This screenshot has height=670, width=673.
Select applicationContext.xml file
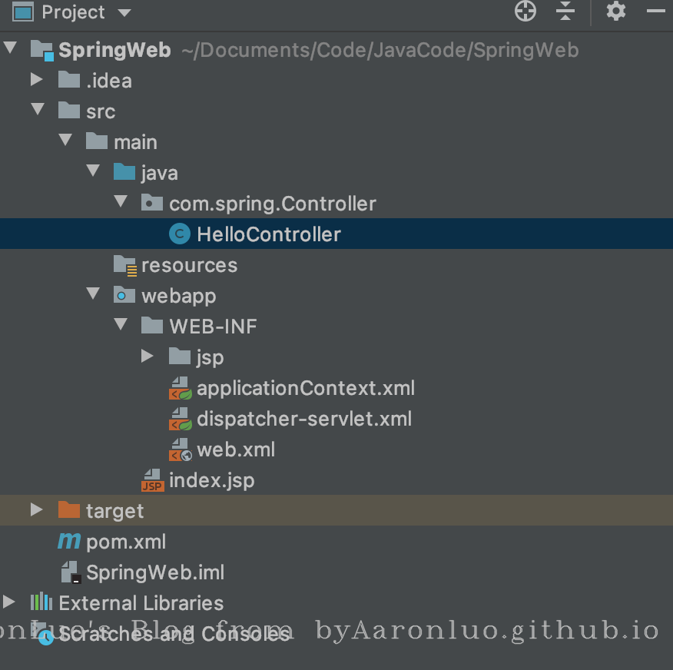tap(305, 388)
